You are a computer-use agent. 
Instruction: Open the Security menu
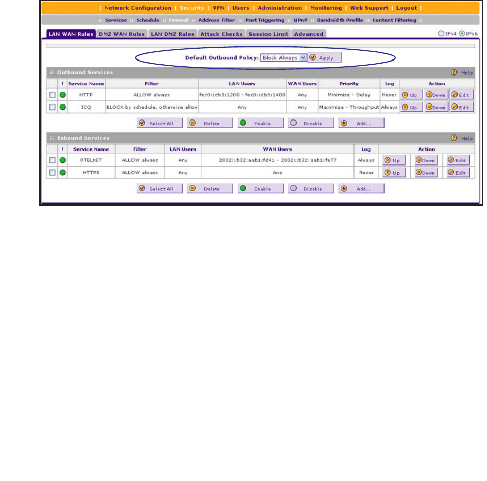[x=192, y=8]
